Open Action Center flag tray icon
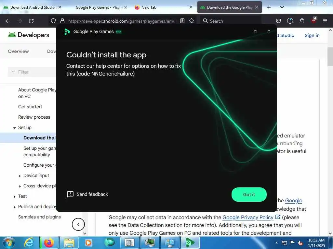333x249 pixels. coord(292,243)
